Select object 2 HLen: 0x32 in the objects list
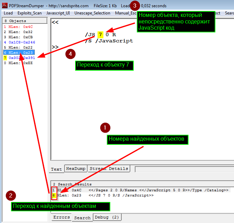The height and width of the screenshot is (223, 234). coord(18,32)
